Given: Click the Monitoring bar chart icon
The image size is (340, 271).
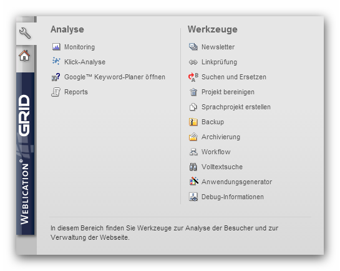Looking at the screenshot, I should tap(56, 47).
